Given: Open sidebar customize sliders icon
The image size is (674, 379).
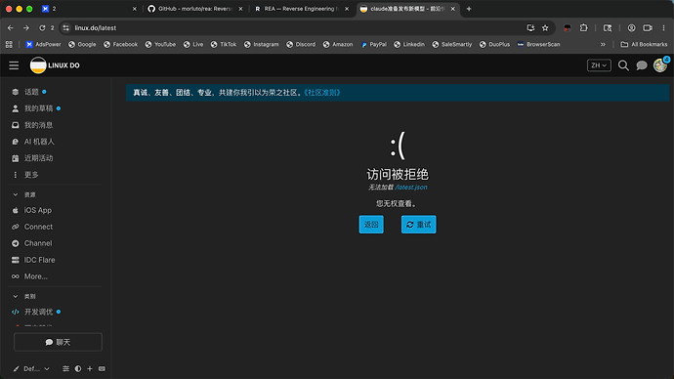Looking at the screenshot, I should [65, 368].
